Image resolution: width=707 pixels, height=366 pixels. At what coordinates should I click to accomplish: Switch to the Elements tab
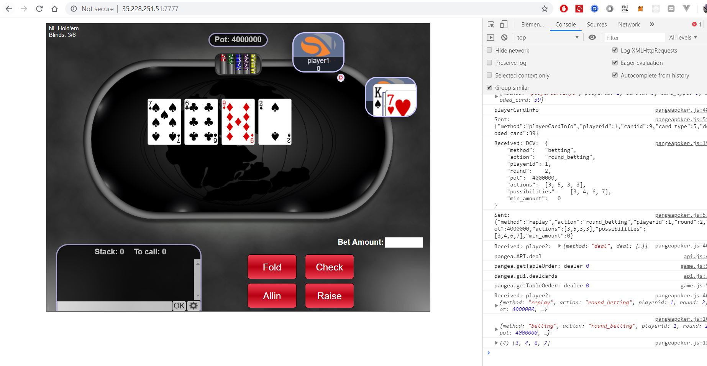[x=533, y=24]
